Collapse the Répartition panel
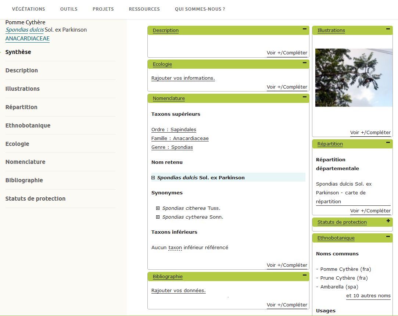 coord(388,142)
